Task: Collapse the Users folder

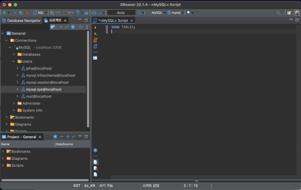Action: click(14, 61)
